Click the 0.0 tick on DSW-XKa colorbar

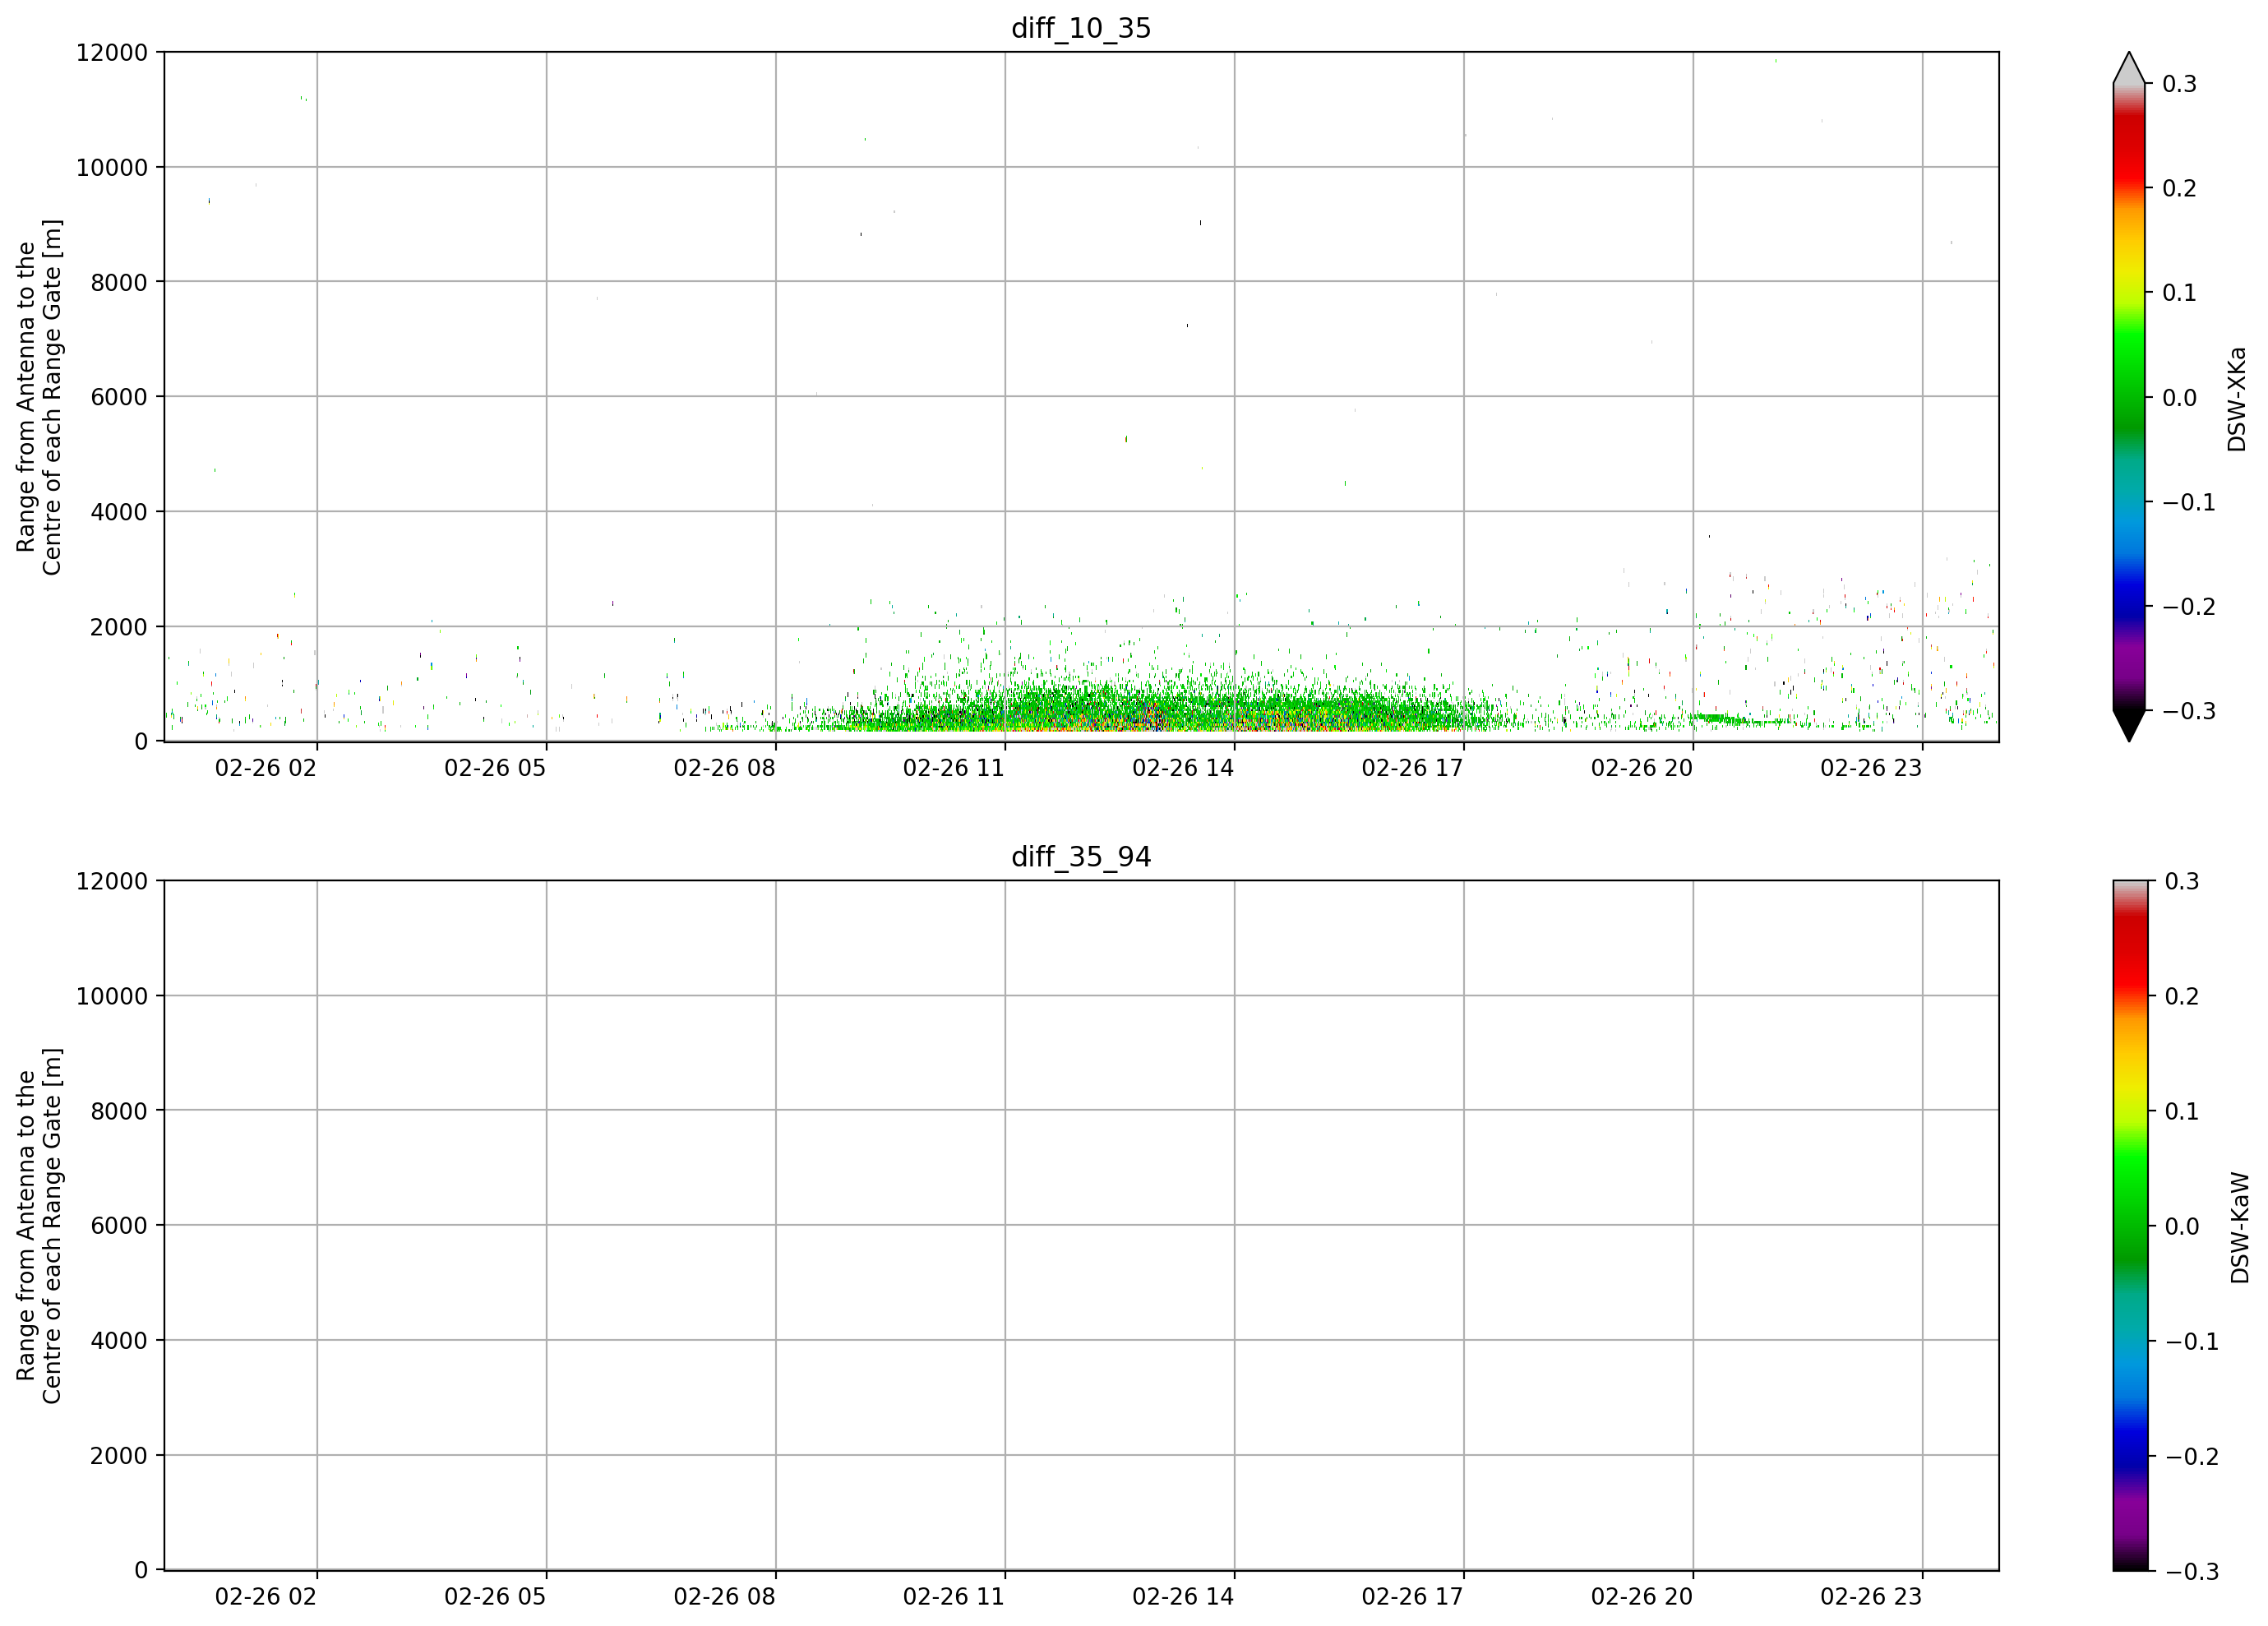click(2180, 398)
